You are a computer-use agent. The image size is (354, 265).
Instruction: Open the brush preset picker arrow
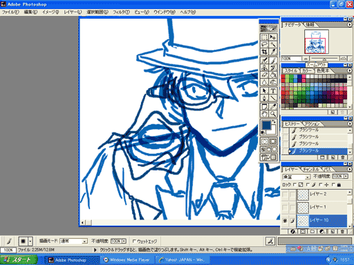30,241
